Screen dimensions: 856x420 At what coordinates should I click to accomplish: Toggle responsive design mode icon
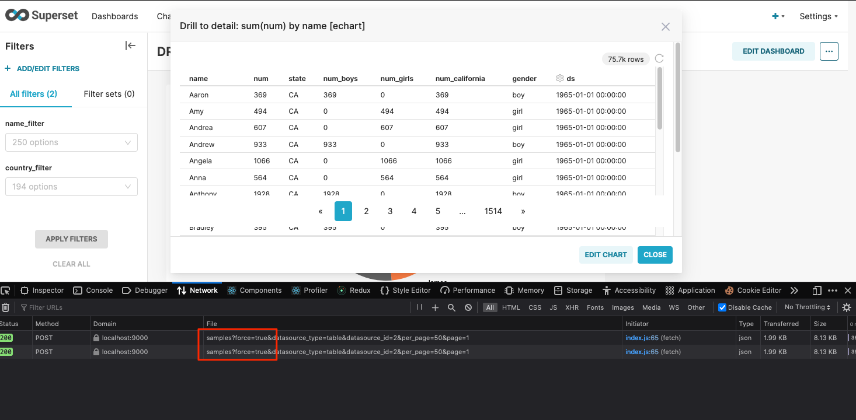pyautogui.click(x=817, y=290)
